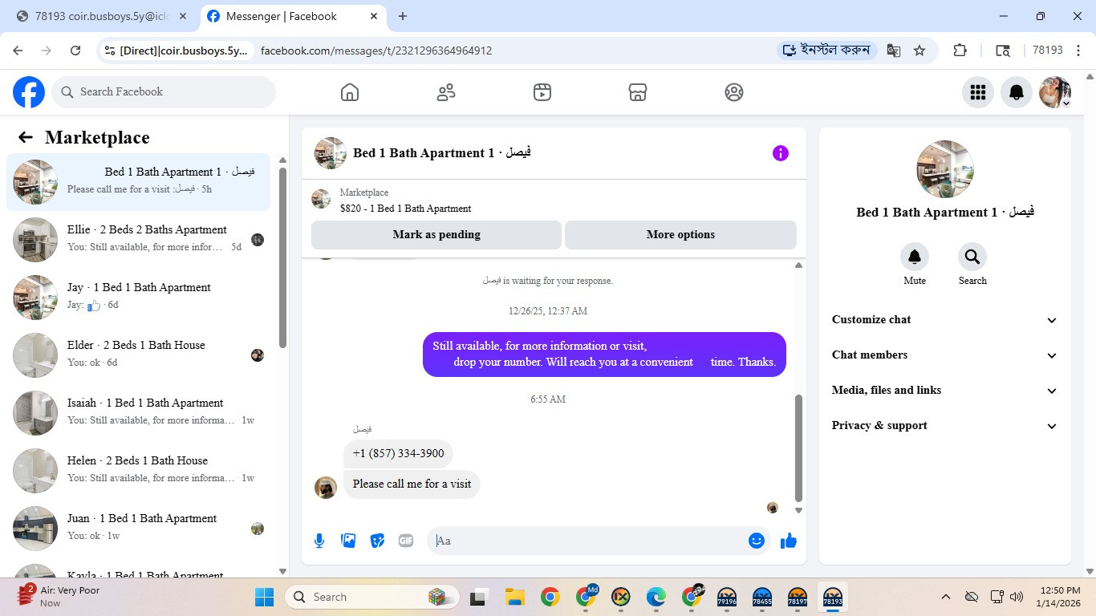Open the browser profile button labeled 78193

1048,51
